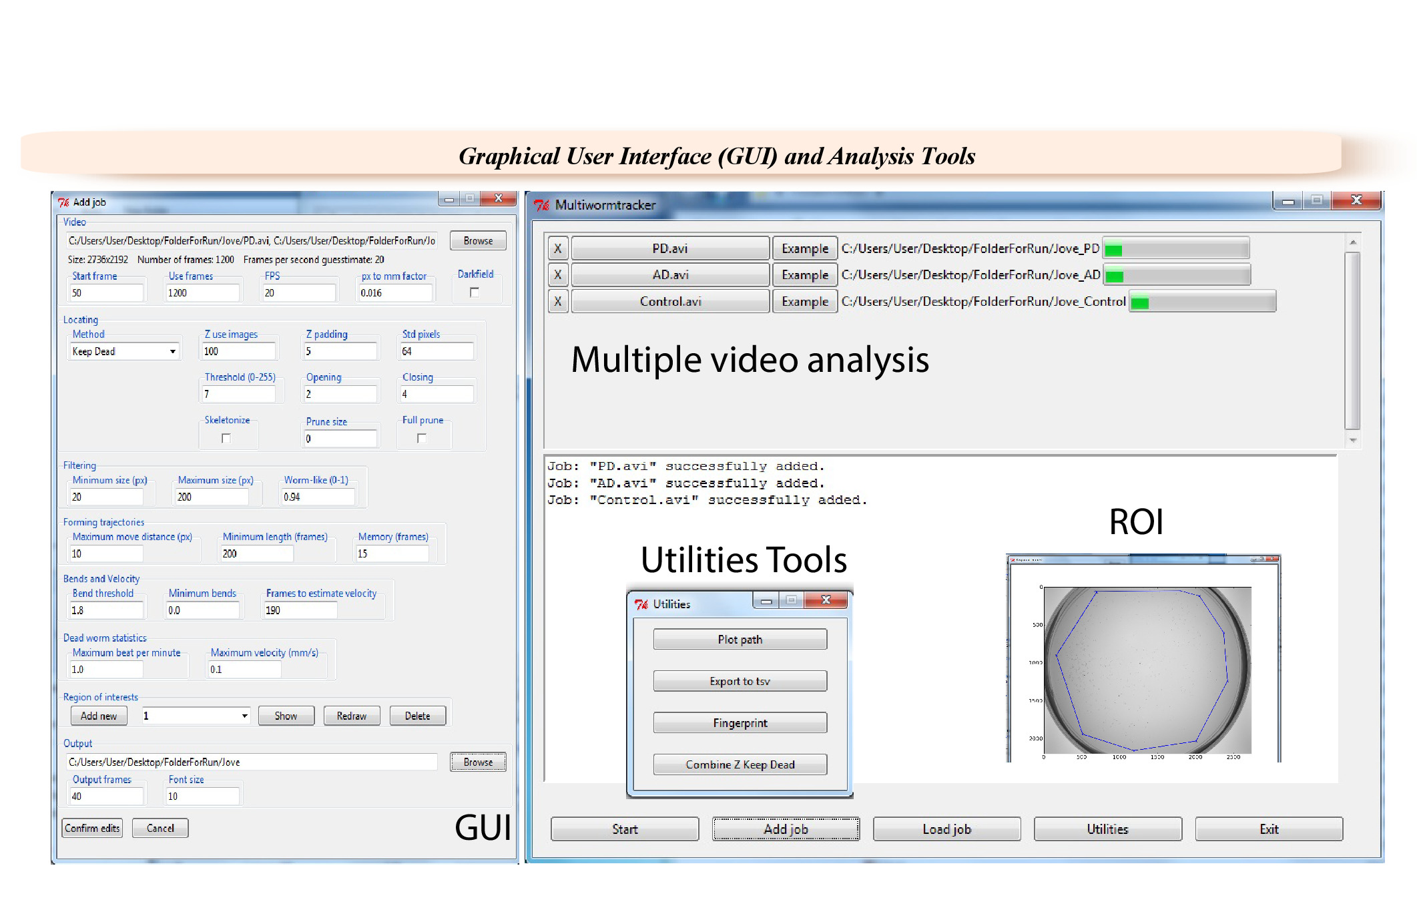The width and height of the screenshot is (1417, 904).
Task: Remove the Control.avi job with X button
Action: 557,301
